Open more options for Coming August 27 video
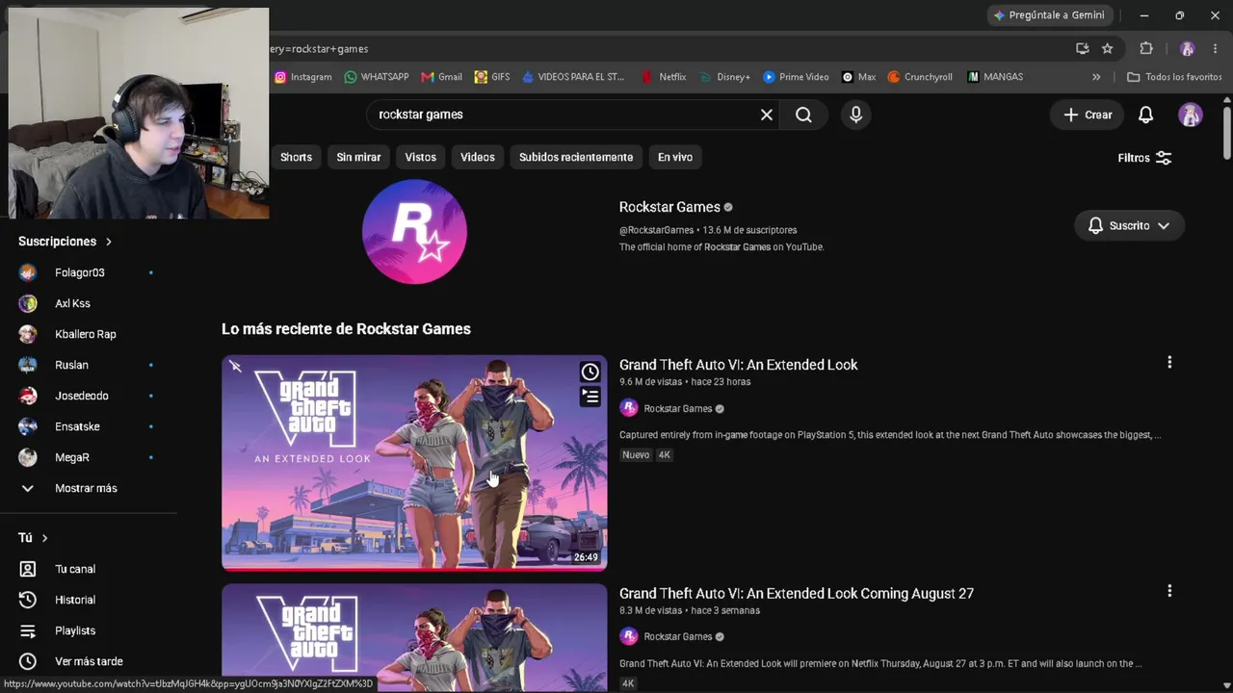Image resolution: width=1233 pixels, height=693 pixels. click(x=1169, y=591)
